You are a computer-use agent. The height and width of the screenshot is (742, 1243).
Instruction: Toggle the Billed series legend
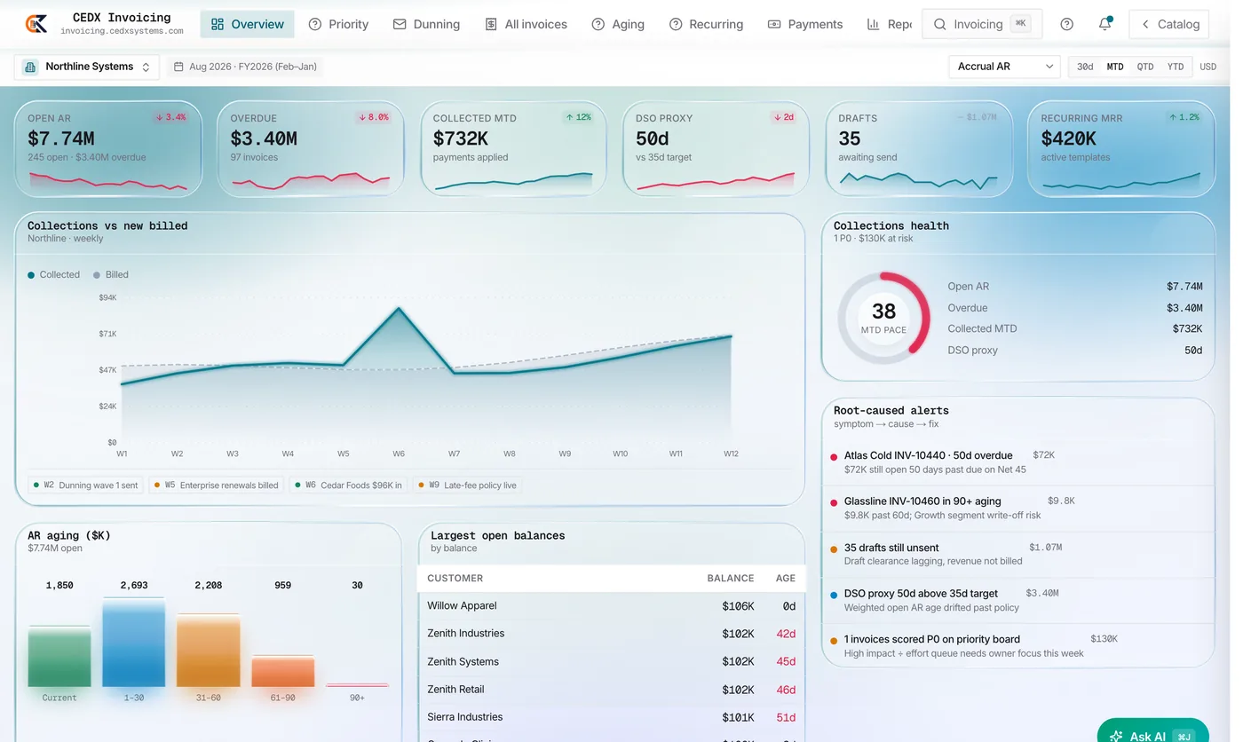pos(110,274)
